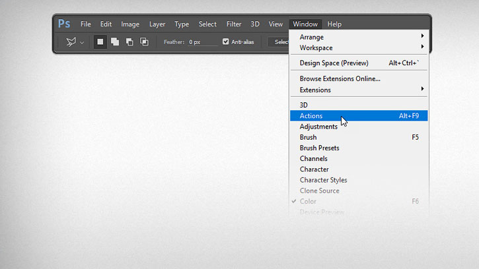Open the Help menu

click(334, 24)
